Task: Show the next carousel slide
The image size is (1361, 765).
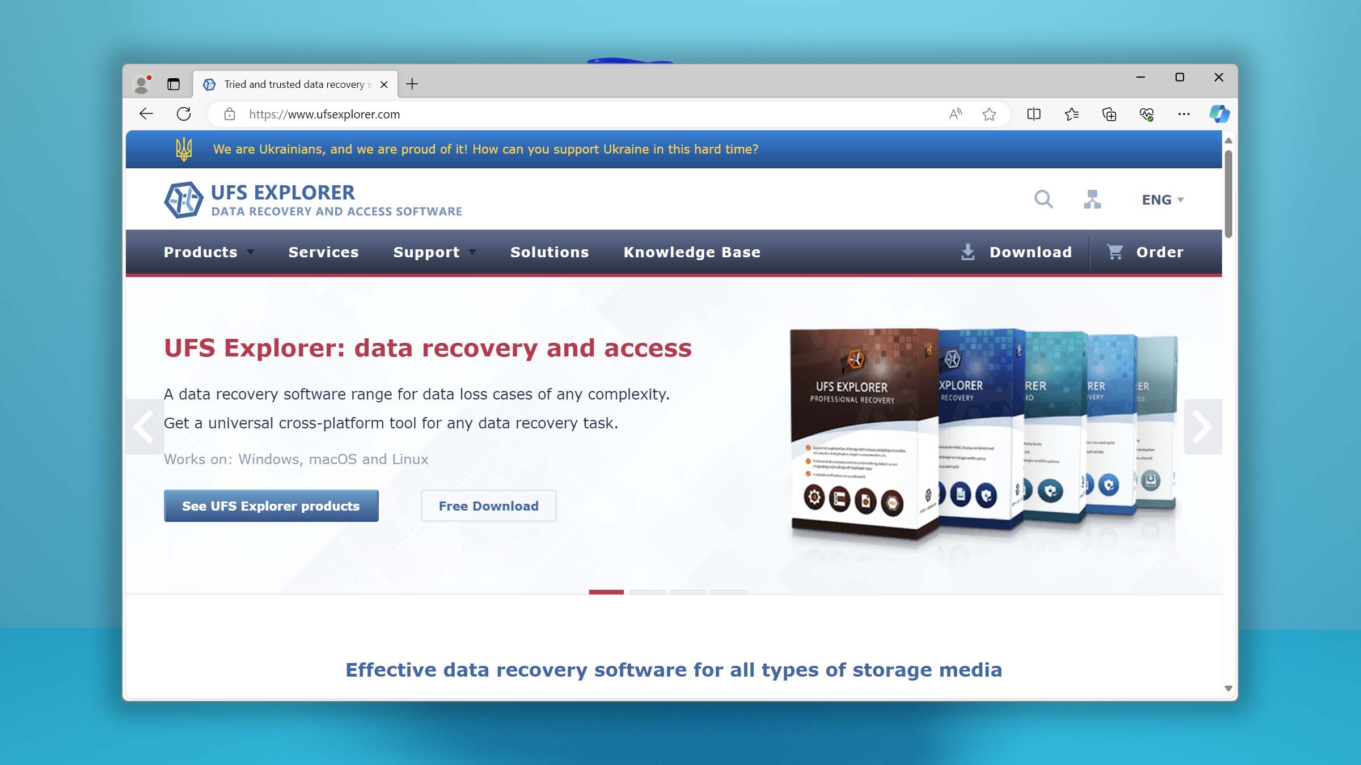Action: [x=1203, y=427]
